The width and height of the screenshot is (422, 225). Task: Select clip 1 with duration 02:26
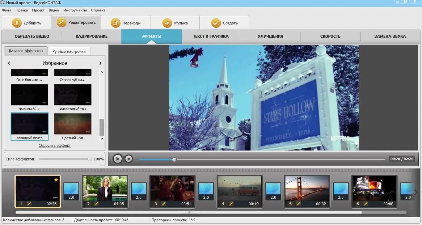click(38, 192)
